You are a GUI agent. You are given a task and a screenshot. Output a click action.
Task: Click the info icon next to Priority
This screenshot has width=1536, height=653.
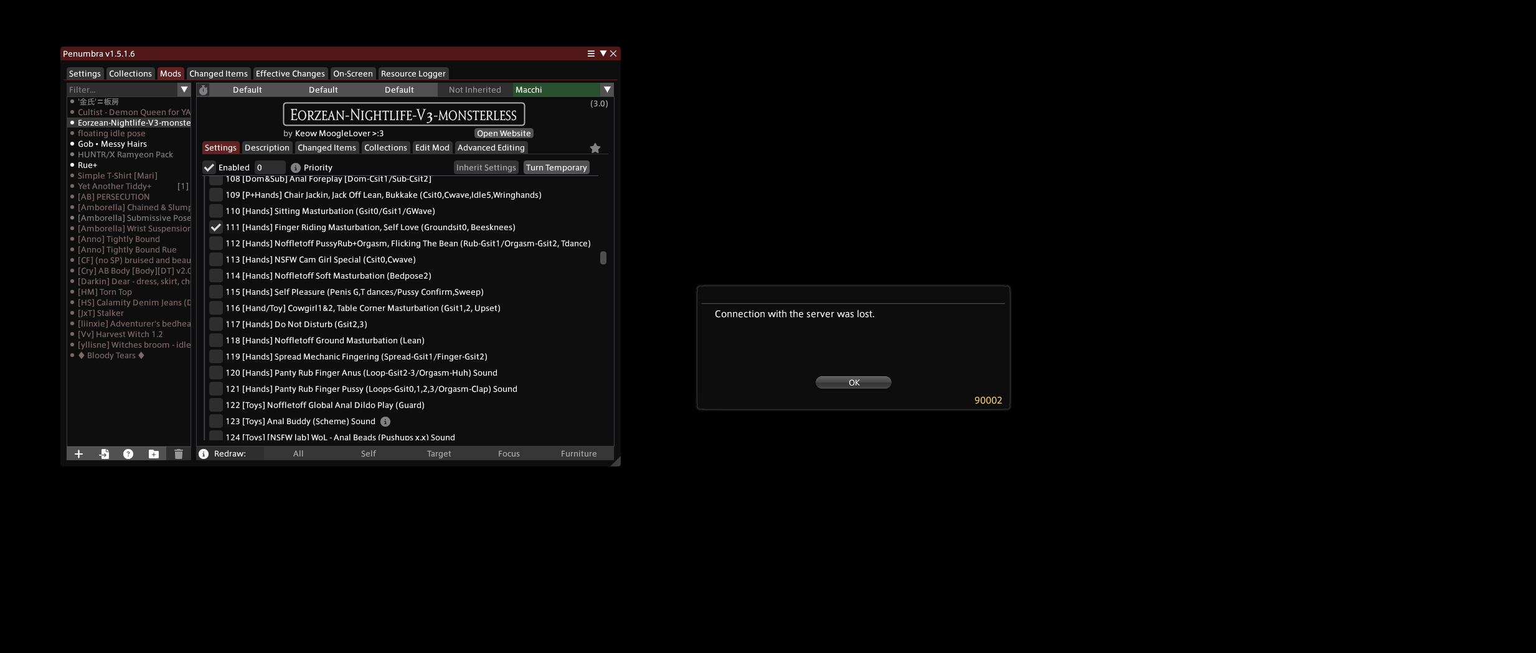(x=296, y=168)
